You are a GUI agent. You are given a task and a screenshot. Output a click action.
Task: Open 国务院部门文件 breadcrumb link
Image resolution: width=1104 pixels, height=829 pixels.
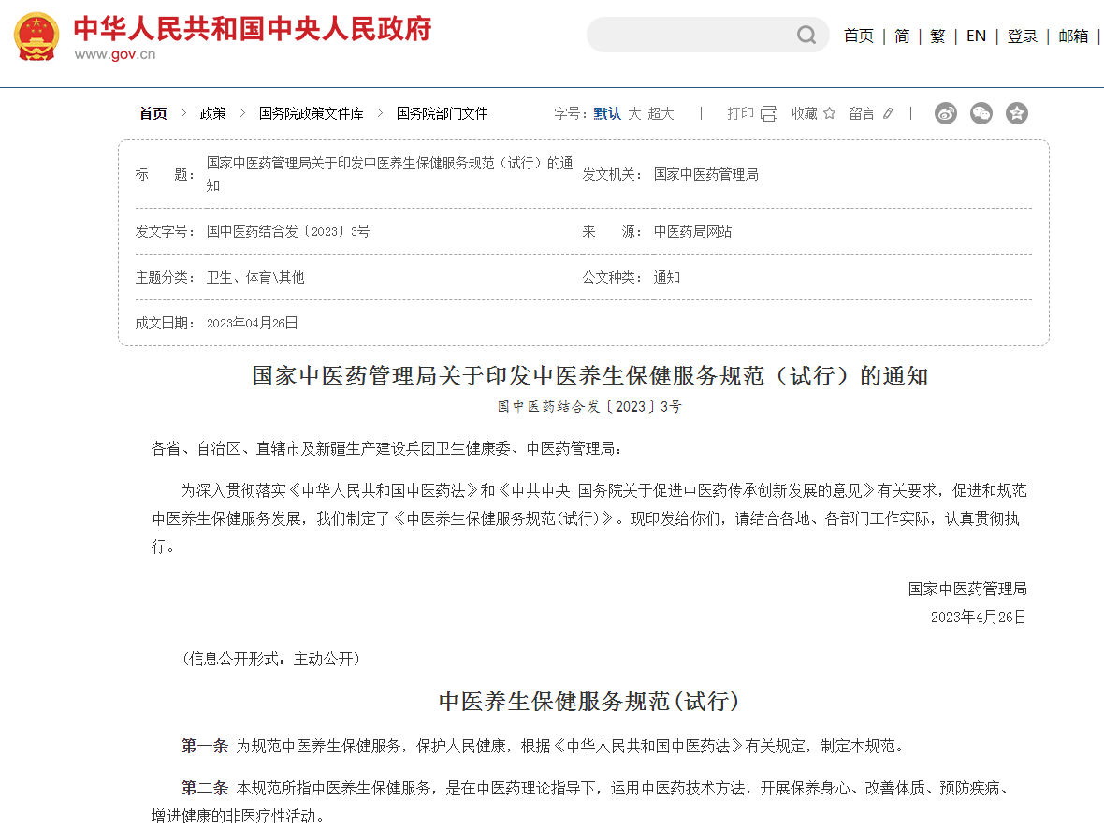pos(442,113)
